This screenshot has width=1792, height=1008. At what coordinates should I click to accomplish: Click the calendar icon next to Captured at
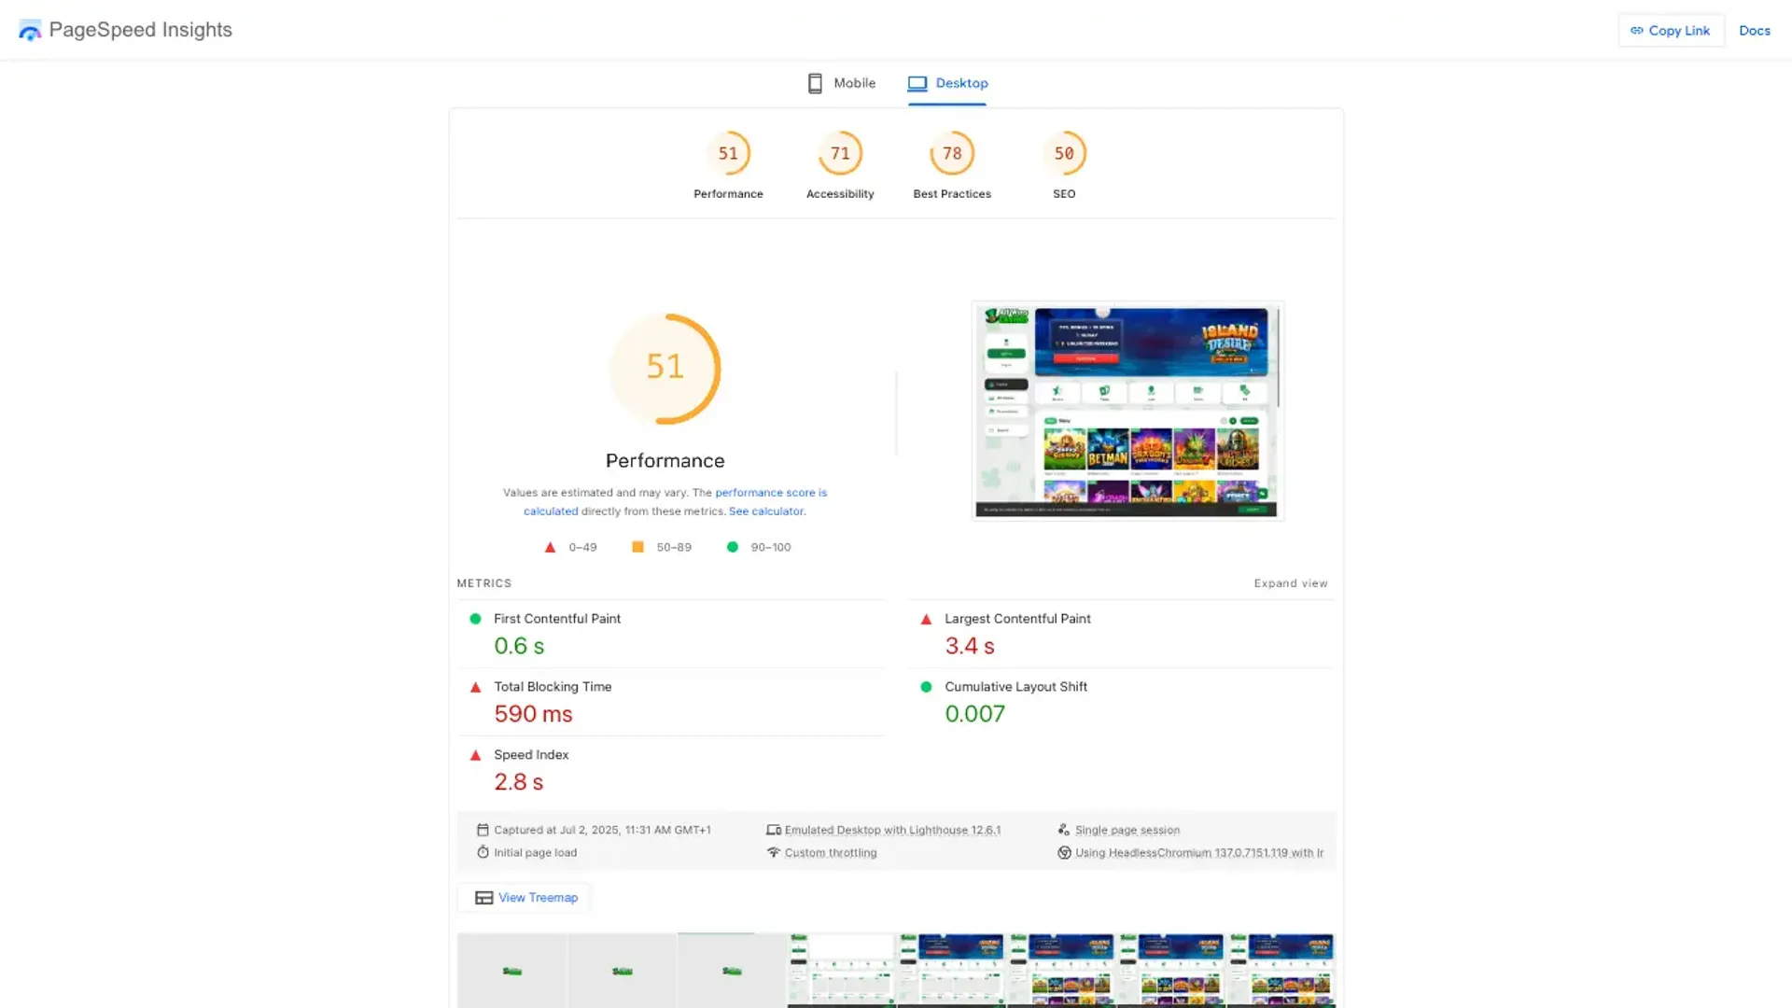pos(483,830)
